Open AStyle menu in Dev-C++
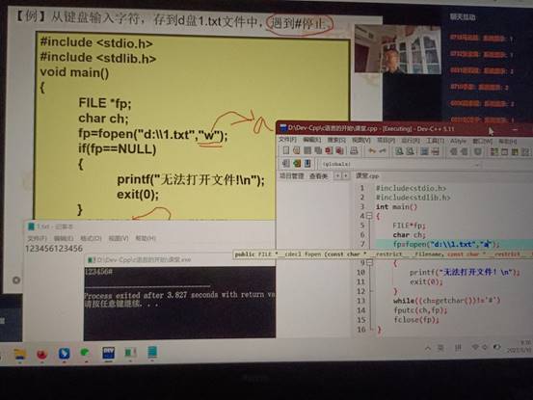533x400 pixels. click(458, 141)
